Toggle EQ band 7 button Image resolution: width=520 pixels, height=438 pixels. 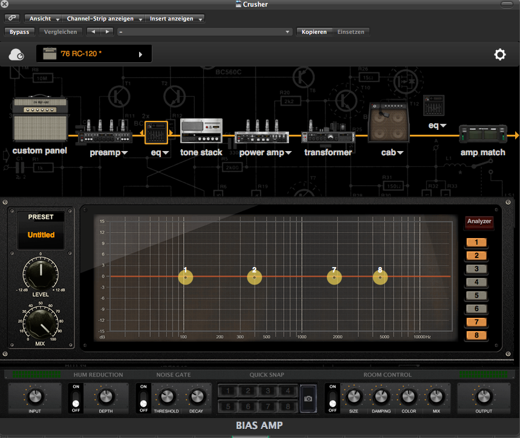pos(476,322)
